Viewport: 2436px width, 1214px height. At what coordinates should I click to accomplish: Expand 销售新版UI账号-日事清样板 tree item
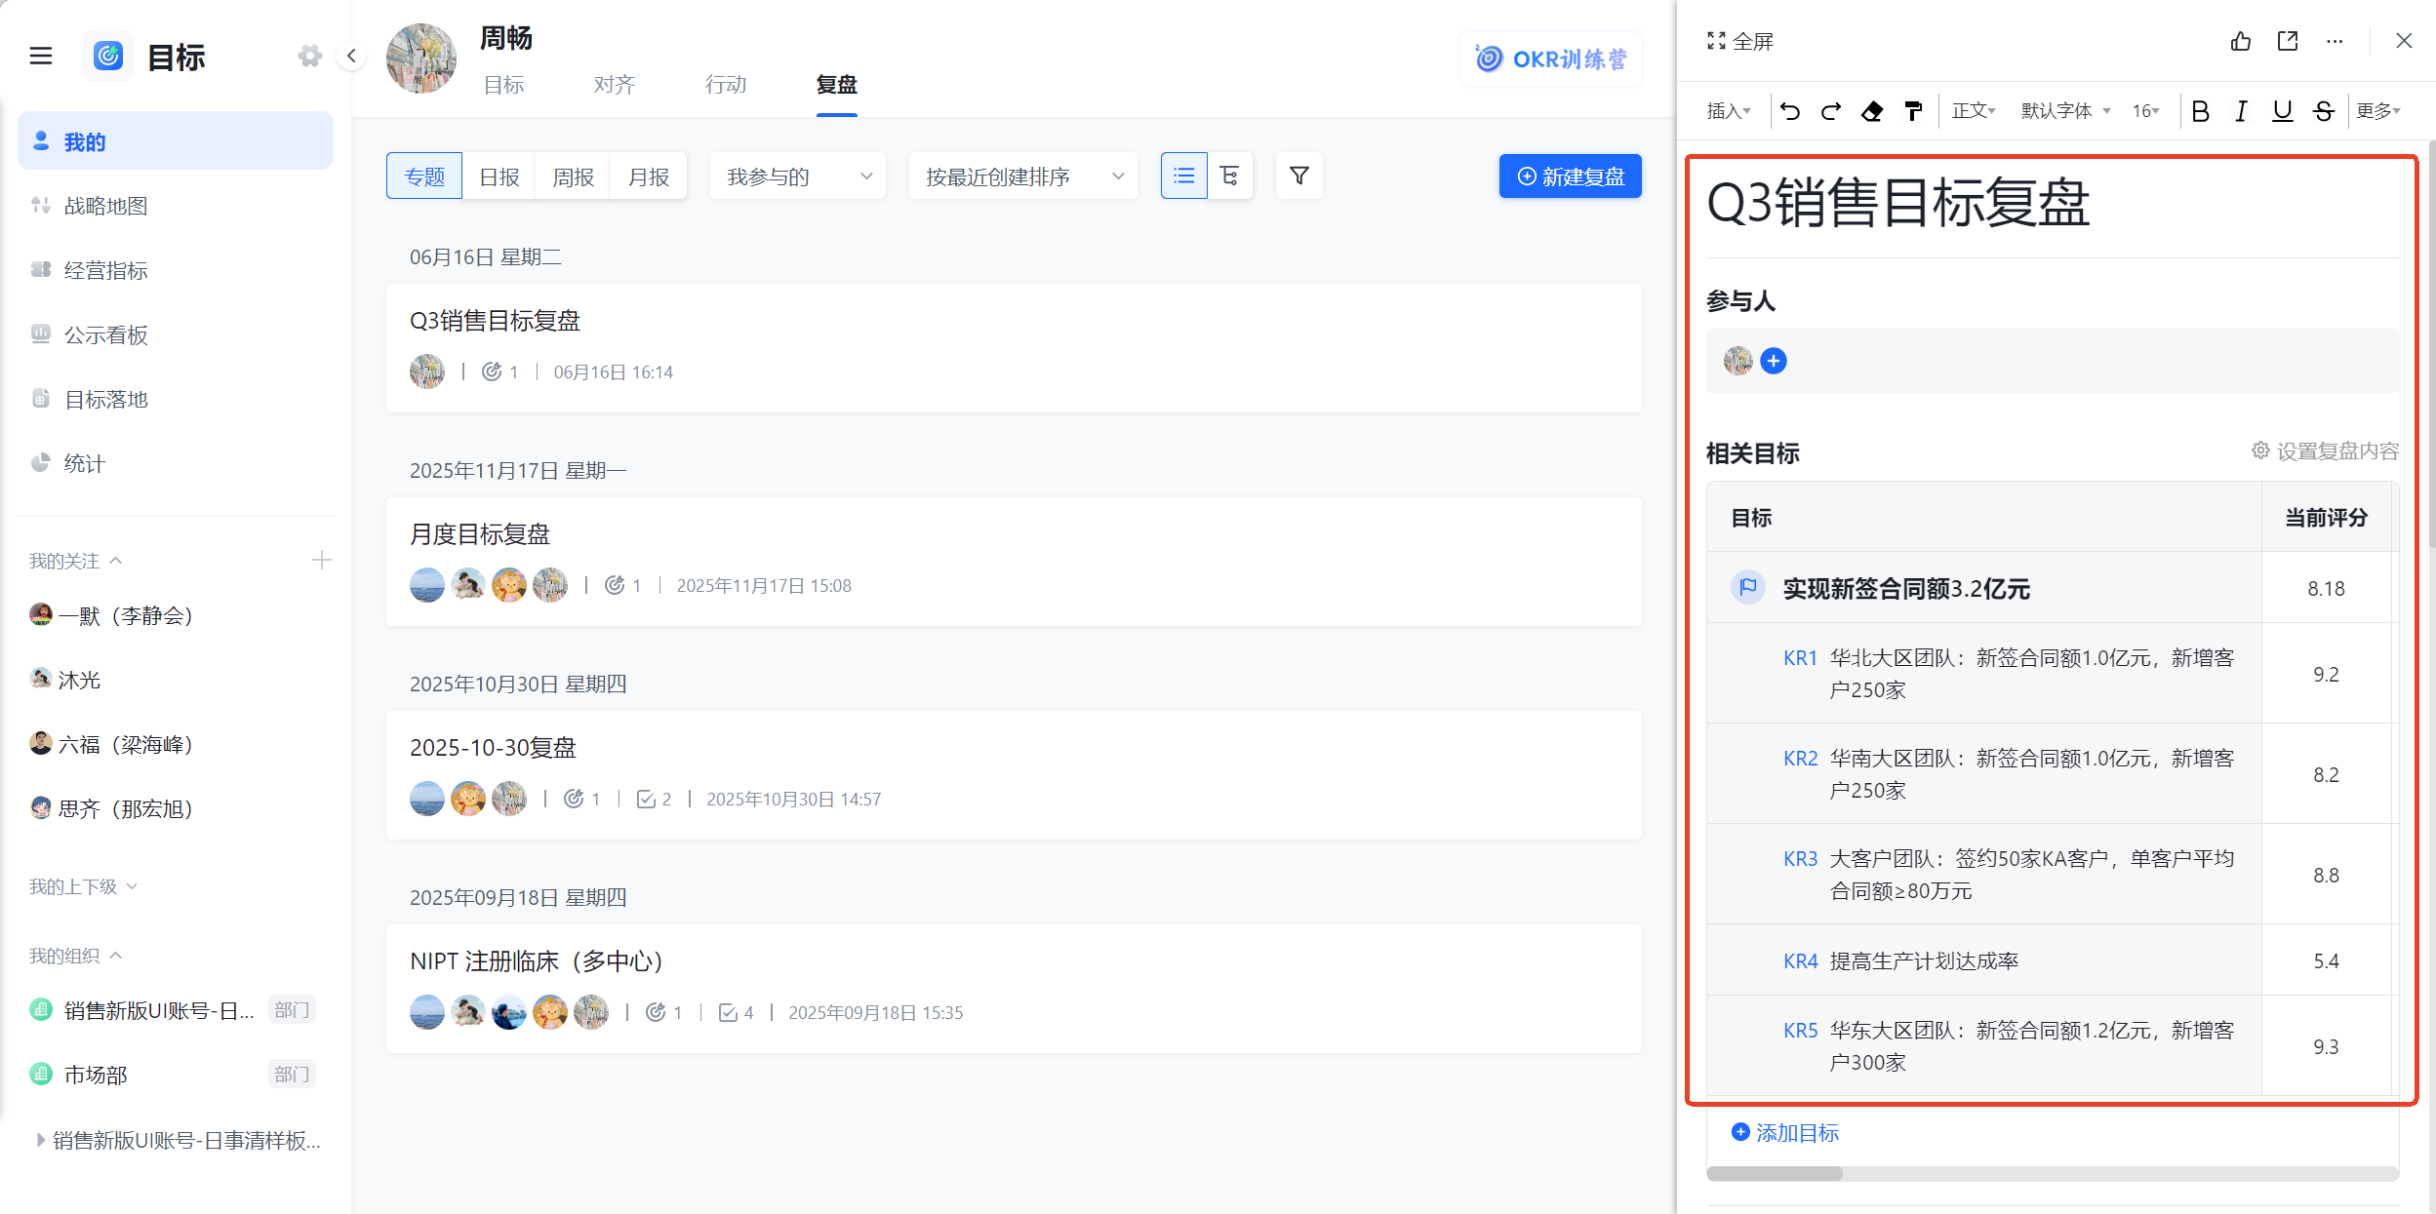pyautogui.click(x=41, y=1140)
